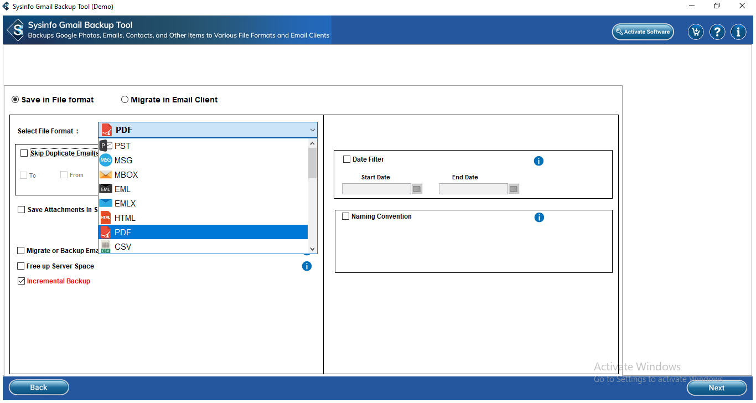Click the shopping cart buy icon
Image resolution: width=756 pixels, height=403 pixels.
(x=696, y=32)
